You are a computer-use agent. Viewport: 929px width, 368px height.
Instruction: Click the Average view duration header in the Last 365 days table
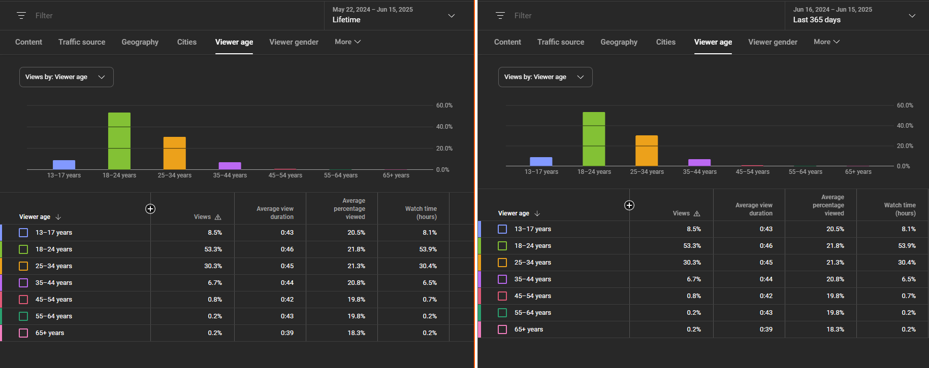click(754, 209)
